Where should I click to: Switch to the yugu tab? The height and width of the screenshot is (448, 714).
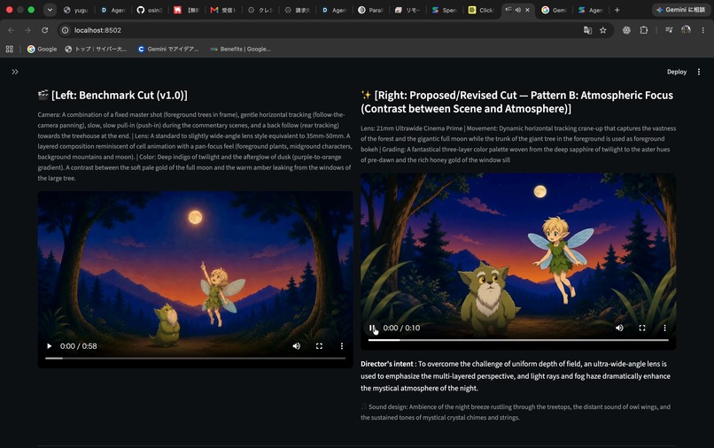(x=75, y=10)
